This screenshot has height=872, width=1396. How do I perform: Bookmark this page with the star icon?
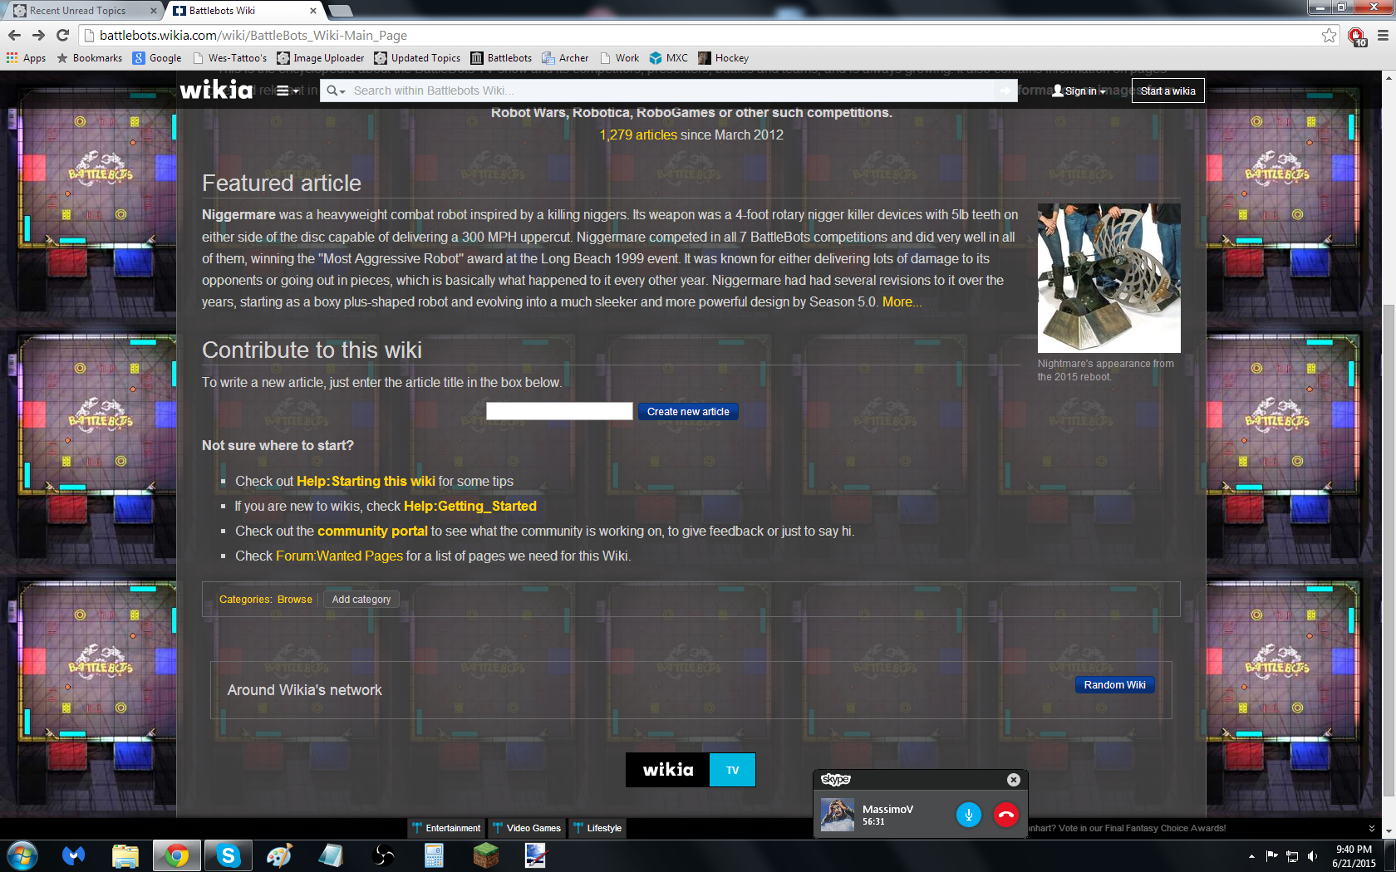pyautogui.click(x=1329, y=35)
